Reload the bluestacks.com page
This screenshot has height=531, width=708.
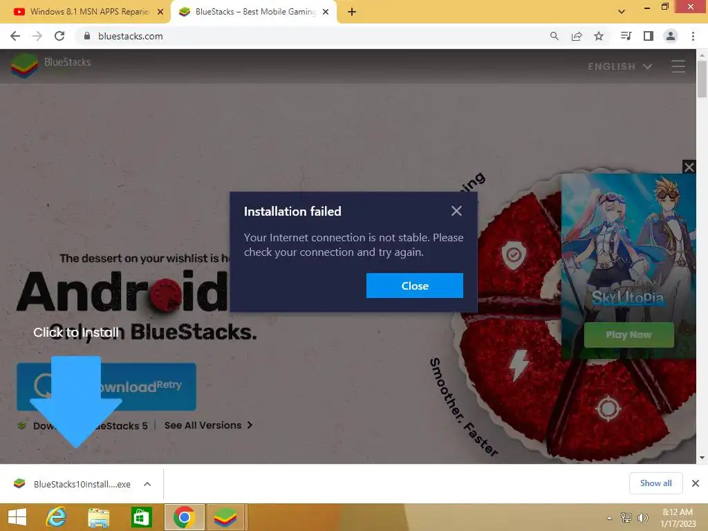tap(59, 36)
